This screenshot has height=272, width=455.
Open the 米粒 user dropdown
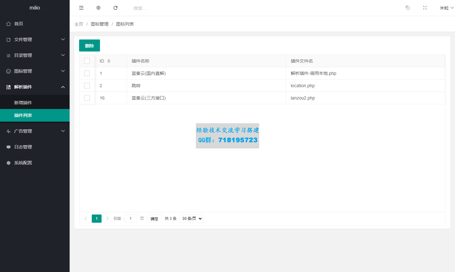(x=446, y=8)
